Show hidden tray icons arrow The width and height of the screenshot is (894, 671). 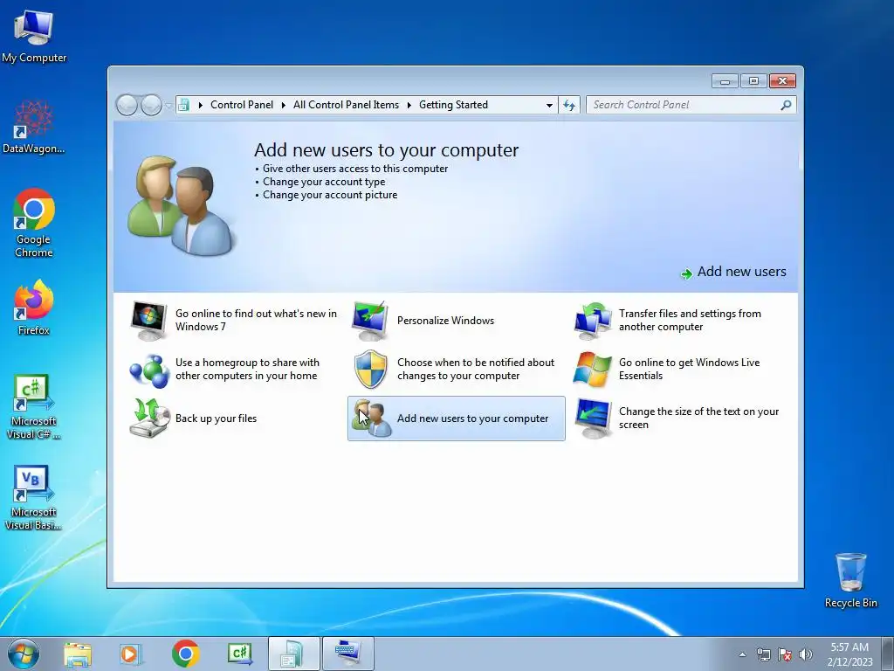[742, 654]
